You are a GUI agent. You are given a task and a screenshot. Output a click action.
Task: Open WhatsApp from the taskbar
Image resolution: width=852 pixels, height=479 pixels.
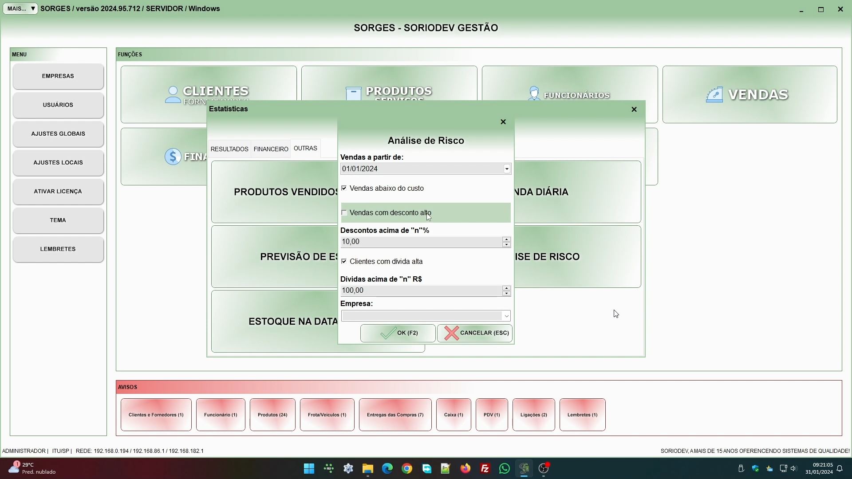504,468
